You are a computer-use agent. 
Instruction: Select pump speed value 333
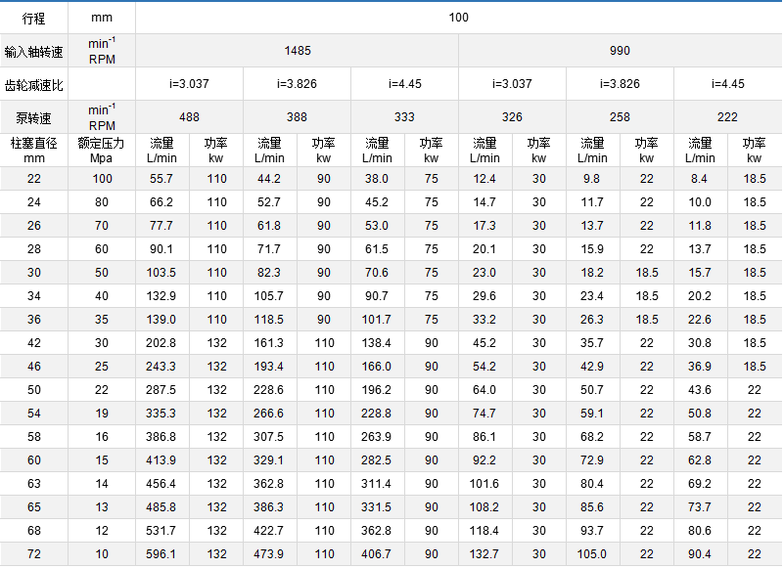tap(404, 117)
